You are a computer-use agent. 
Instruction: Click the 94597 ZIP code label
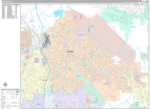click(x=39, y=104)
